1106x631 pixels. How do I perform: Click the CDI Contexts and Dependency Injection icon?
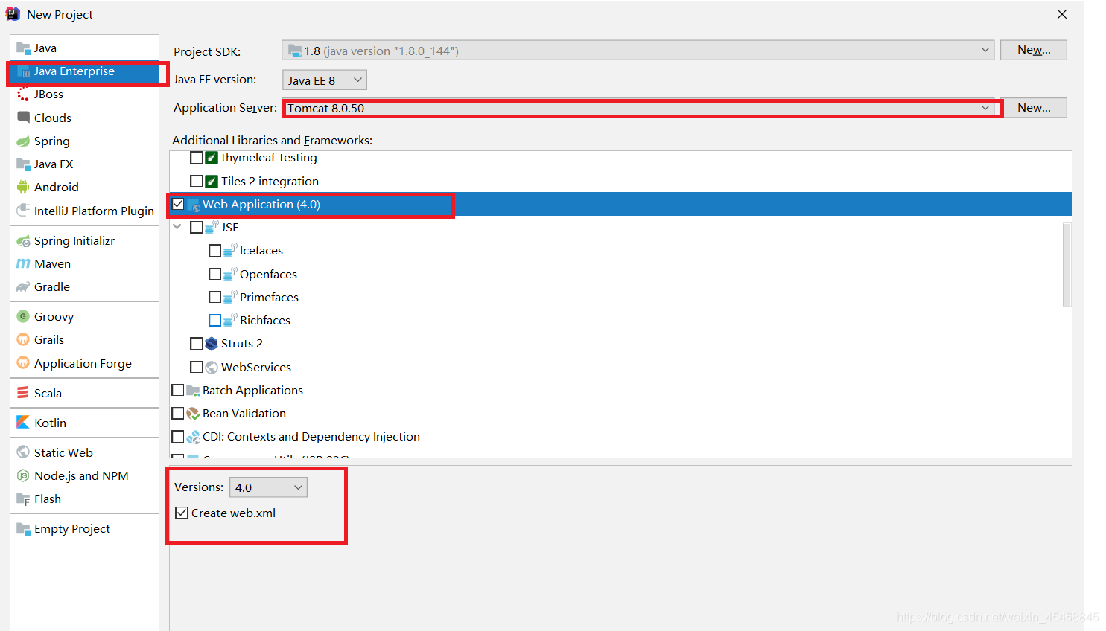[x=193, y=437]
